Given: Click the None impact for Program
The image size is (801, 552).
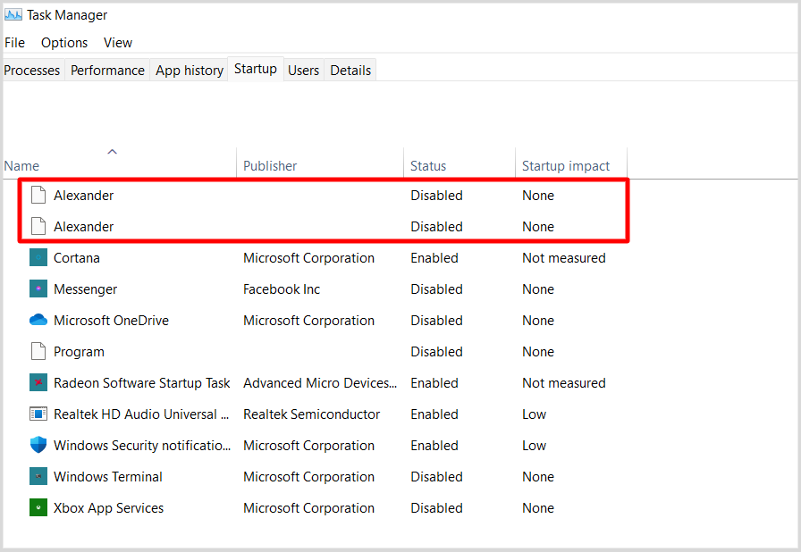Looking at the screenshot, I should [x=538, y=352].
